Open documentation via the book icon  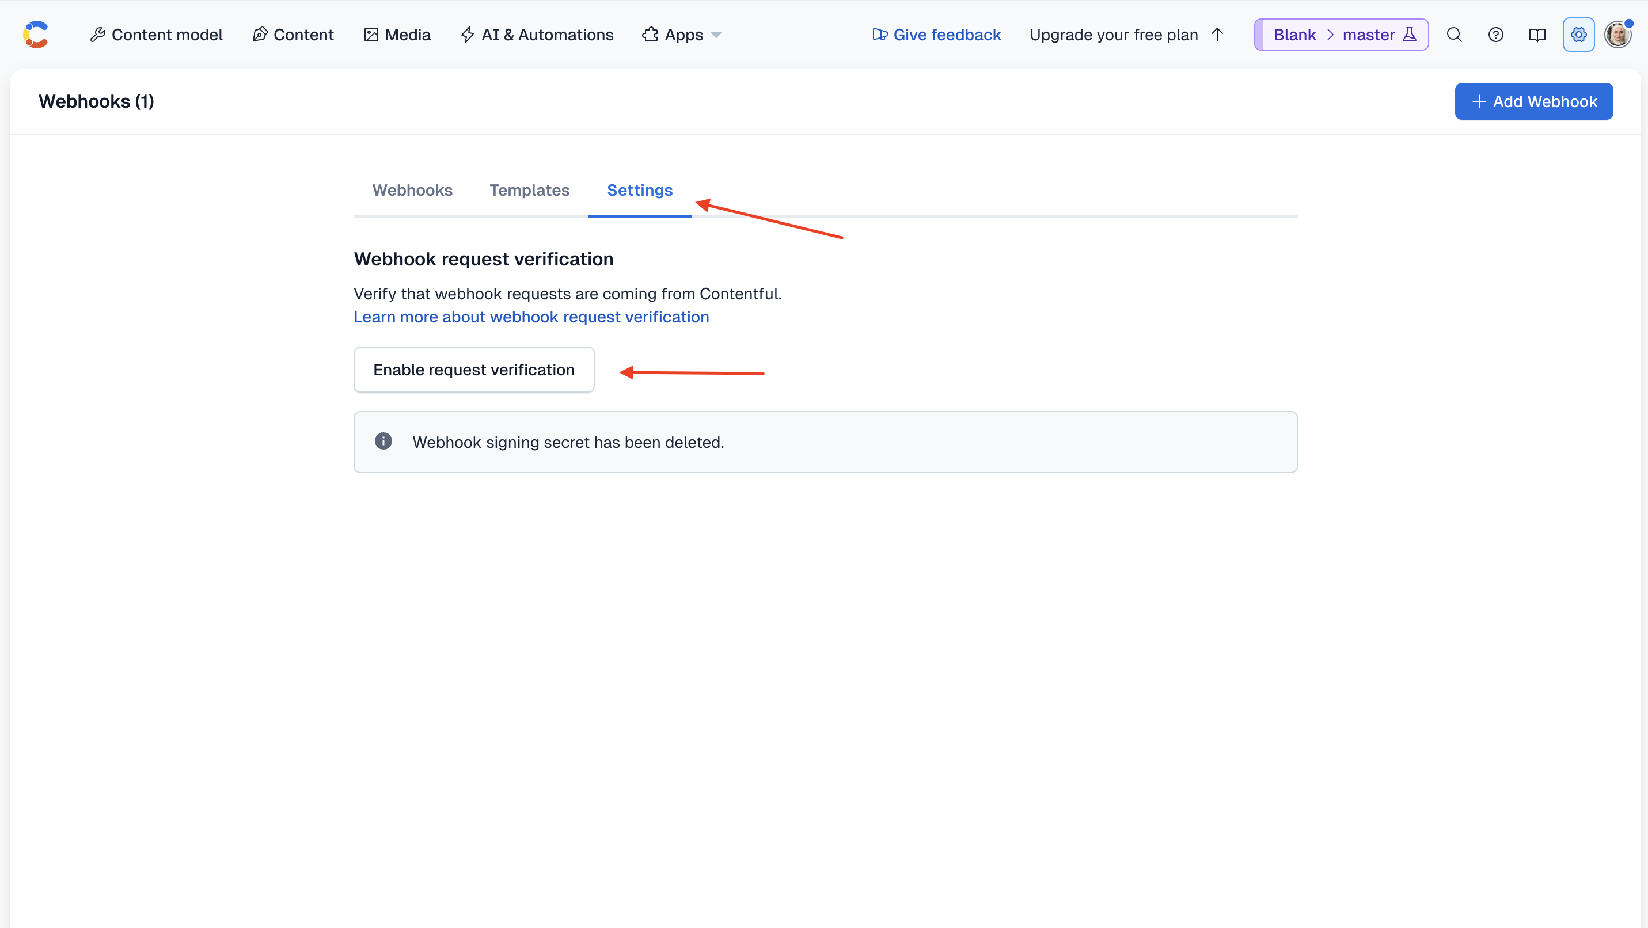[1537, 35]
